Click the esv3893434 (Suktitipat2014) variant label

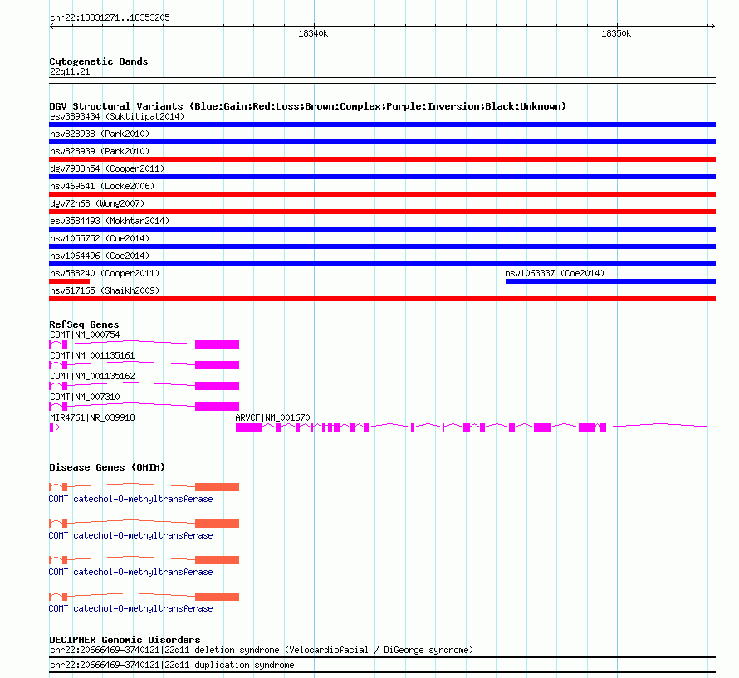pos(117,116)
